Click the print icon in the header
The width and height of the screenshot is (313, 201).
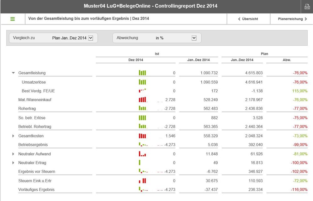[307, 7]
